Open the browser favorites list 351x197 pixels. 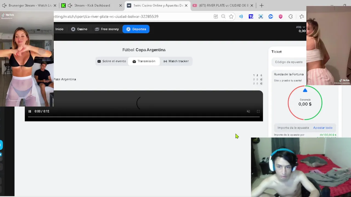click(302, 16)
